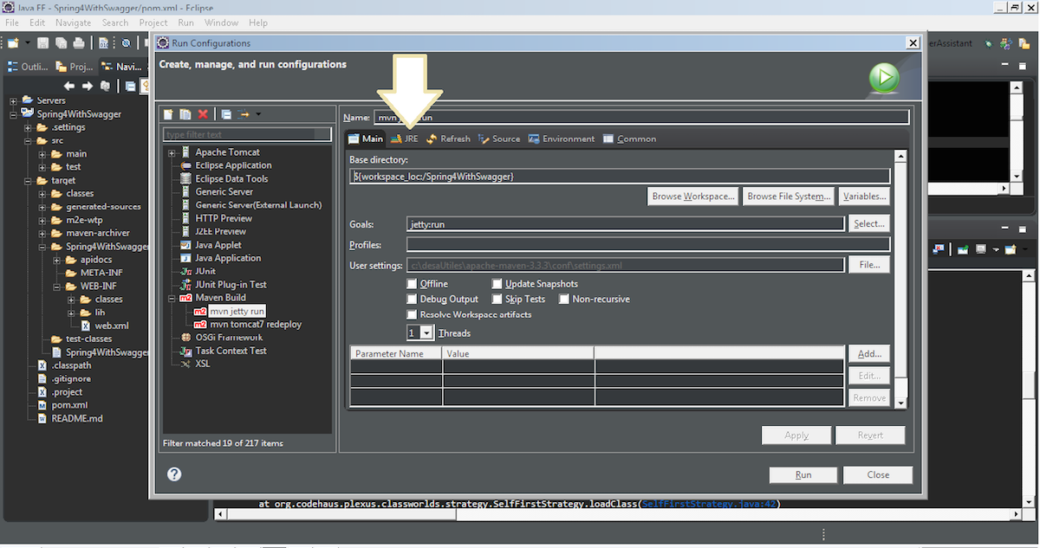Enable the Offline checkbox
The width and height of the screenshot is (1040, 548).
(413, 284)
